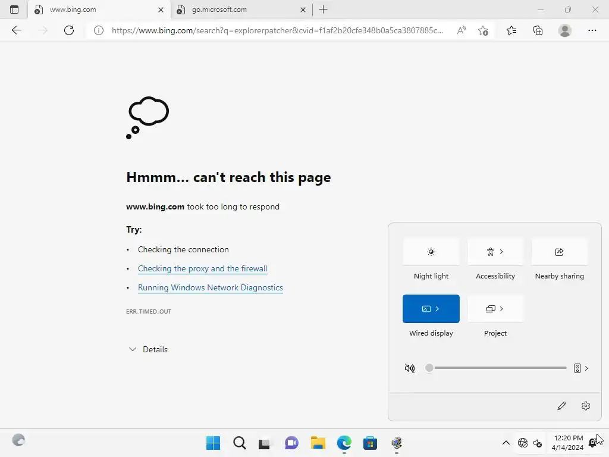Expand the Details section
This screenshot has width=609, height=457.
point(147,349)
